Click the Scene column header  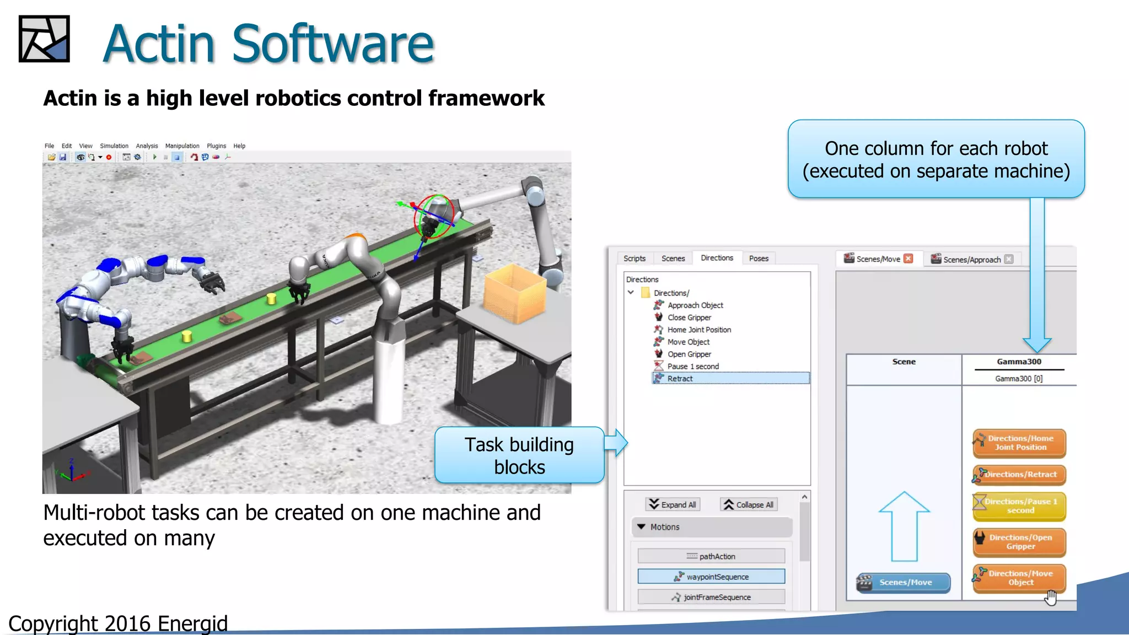click(904, 362)
